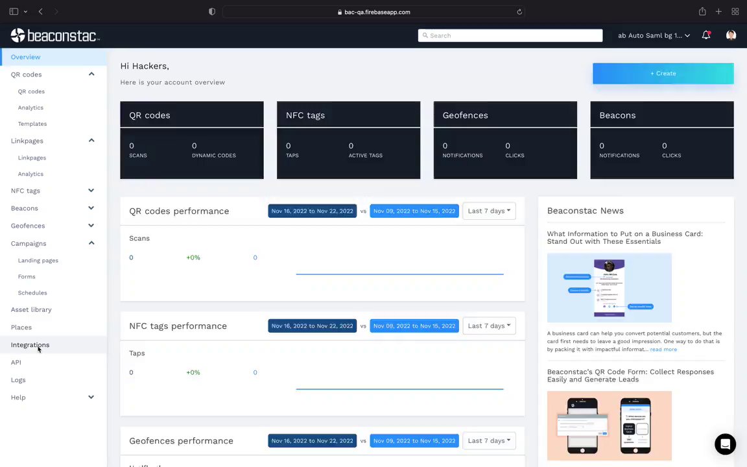Go back in browser history

click(40, 12)
